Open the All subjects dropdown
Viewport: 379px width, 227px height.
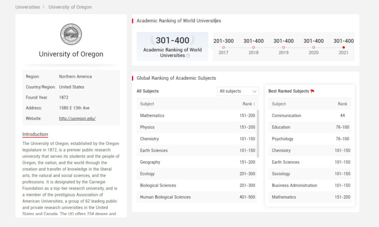[x=238, y=91]
